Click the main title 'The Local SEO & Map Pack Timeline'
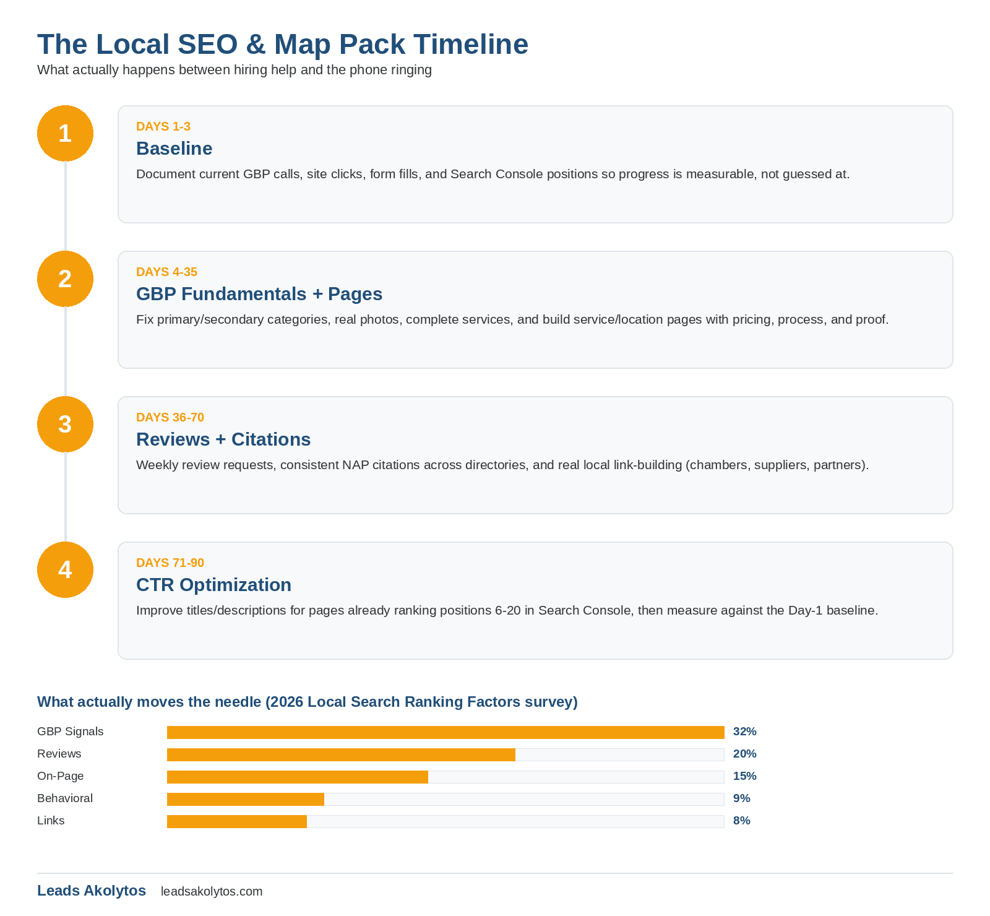The image size is (990, 916). point(283,45)
